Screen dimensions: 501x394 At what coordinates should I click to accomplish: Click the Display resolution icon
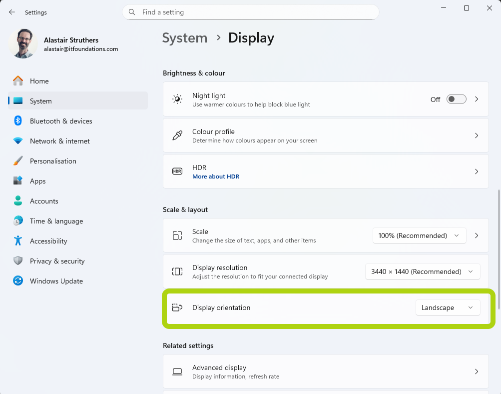click(x=177, y=271)
